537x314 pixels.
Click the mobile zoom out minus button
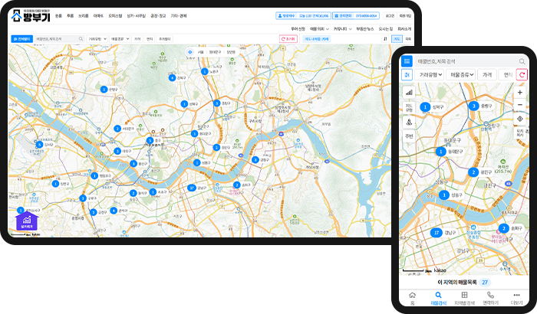520,104
